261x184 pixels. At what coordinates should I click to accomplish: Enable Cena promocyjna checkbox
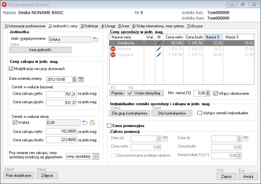pyautogui.click(x=109, y=126)
